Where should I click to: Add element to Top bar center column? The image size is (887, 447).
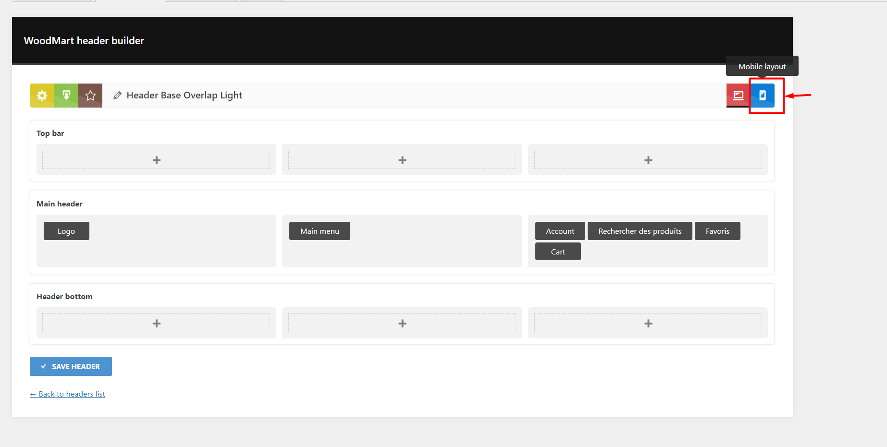click(402, 160)
